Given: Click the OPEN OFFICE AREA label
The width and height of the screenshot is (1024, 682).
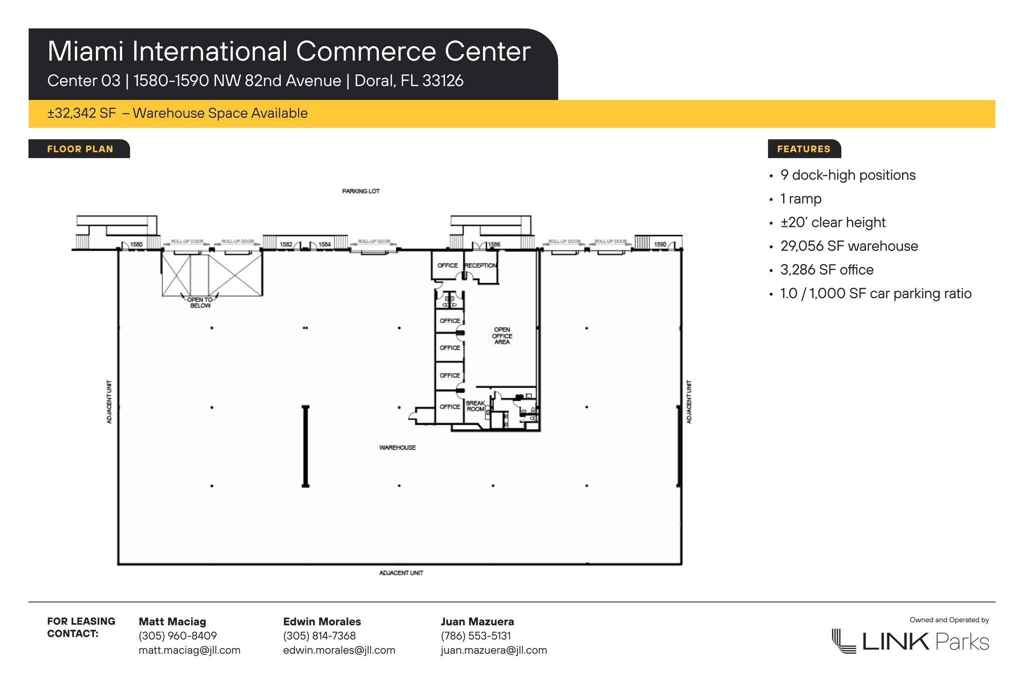Looking at the screenshot, I should coord(501,336).
